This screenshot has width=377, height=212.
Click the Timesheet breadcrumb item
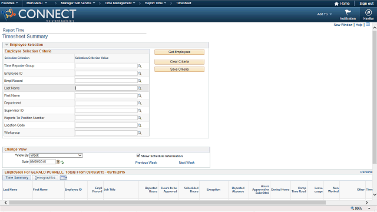tap(183, 3)
